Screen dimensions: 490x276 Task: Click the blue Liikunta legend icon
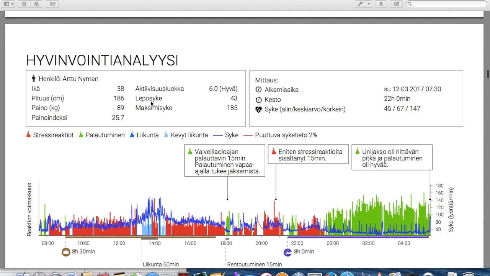[132, 135]
